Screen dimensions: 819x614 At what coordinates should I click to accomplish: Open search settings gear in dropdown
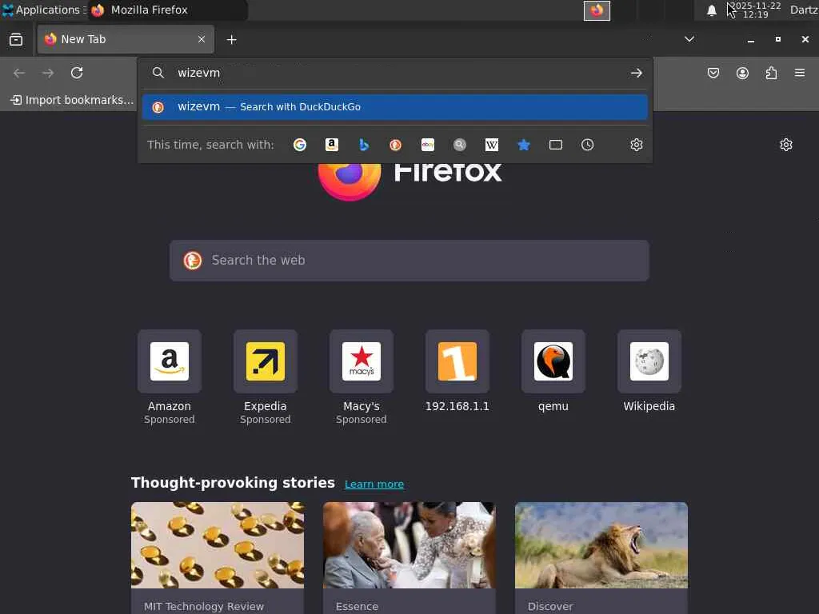[636, 145]
